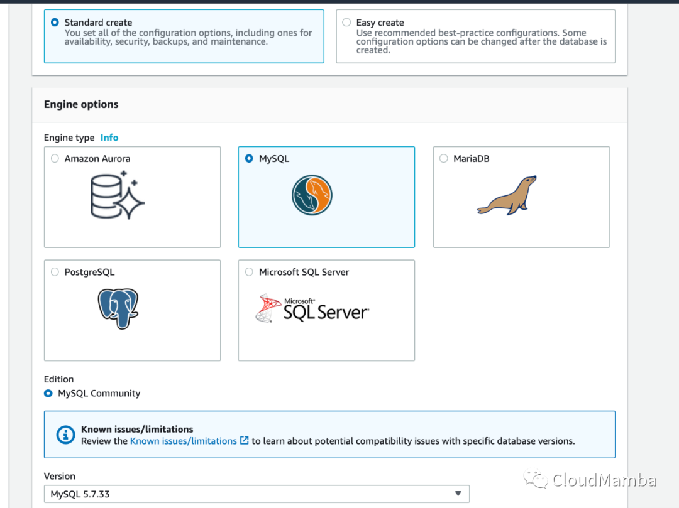Choose Microsoft SQL Server radio button
679x508 pixels.
point(249,272)
